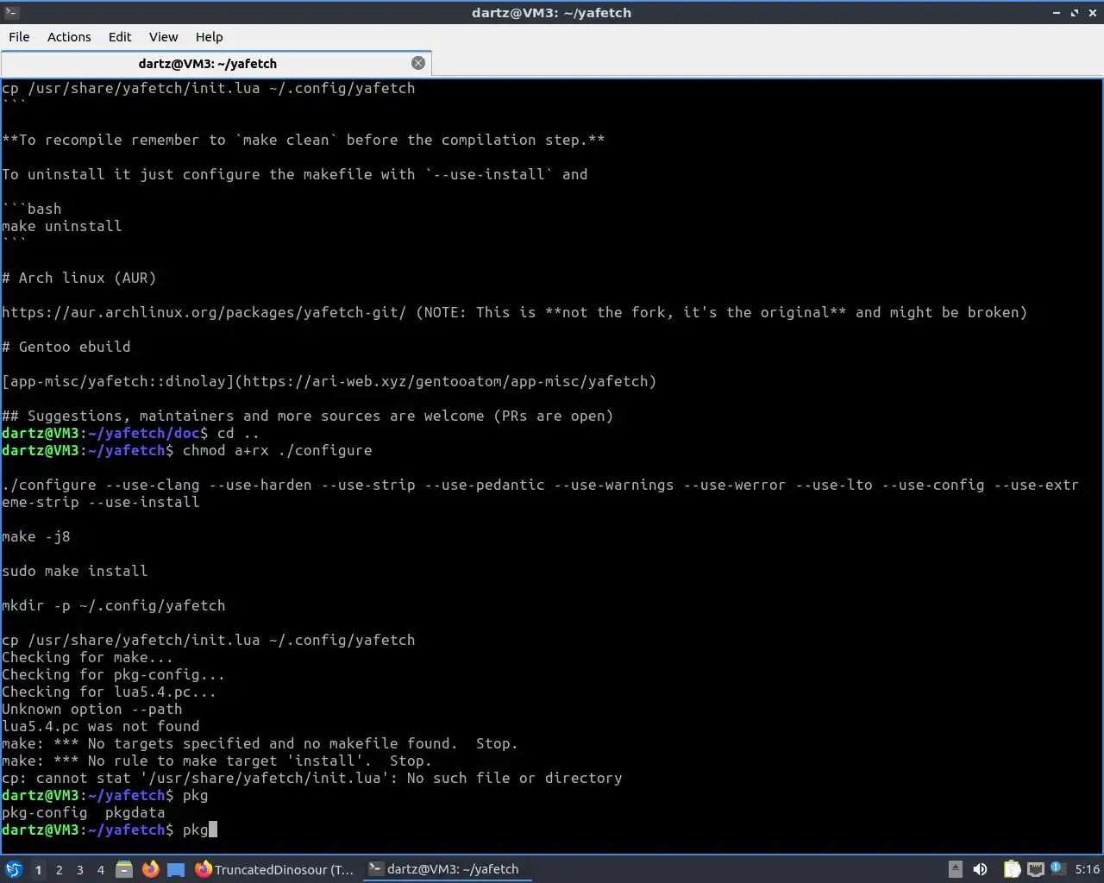Click the '# Gentoo ebuild' heading line
Viewport: 1104px width, 883px height.
tap(66, 347)
